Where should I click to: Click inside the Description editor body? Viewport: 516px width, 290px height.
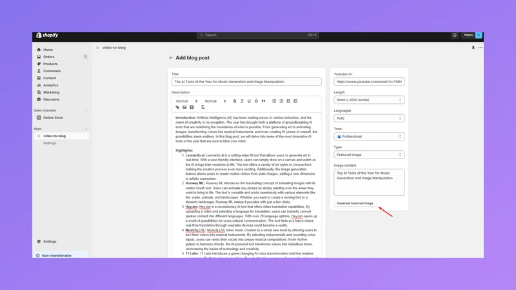tap(246, 185)
